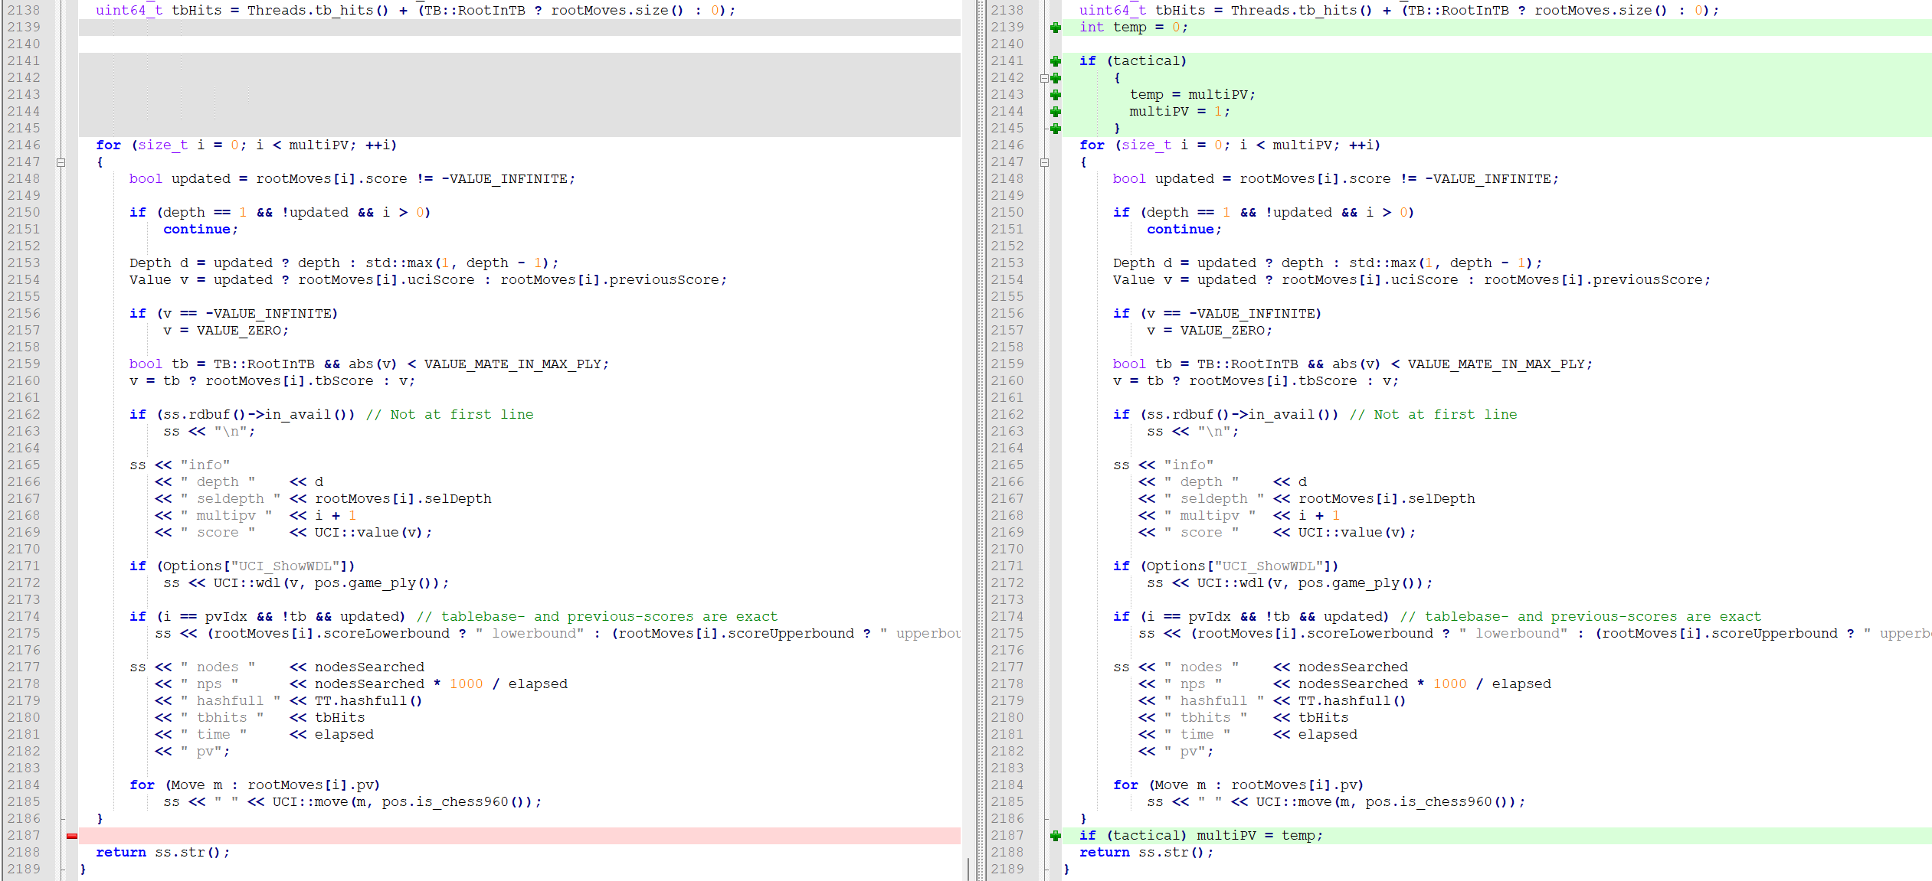Click line number 2138 in the left pane

[x=24, y=11]
